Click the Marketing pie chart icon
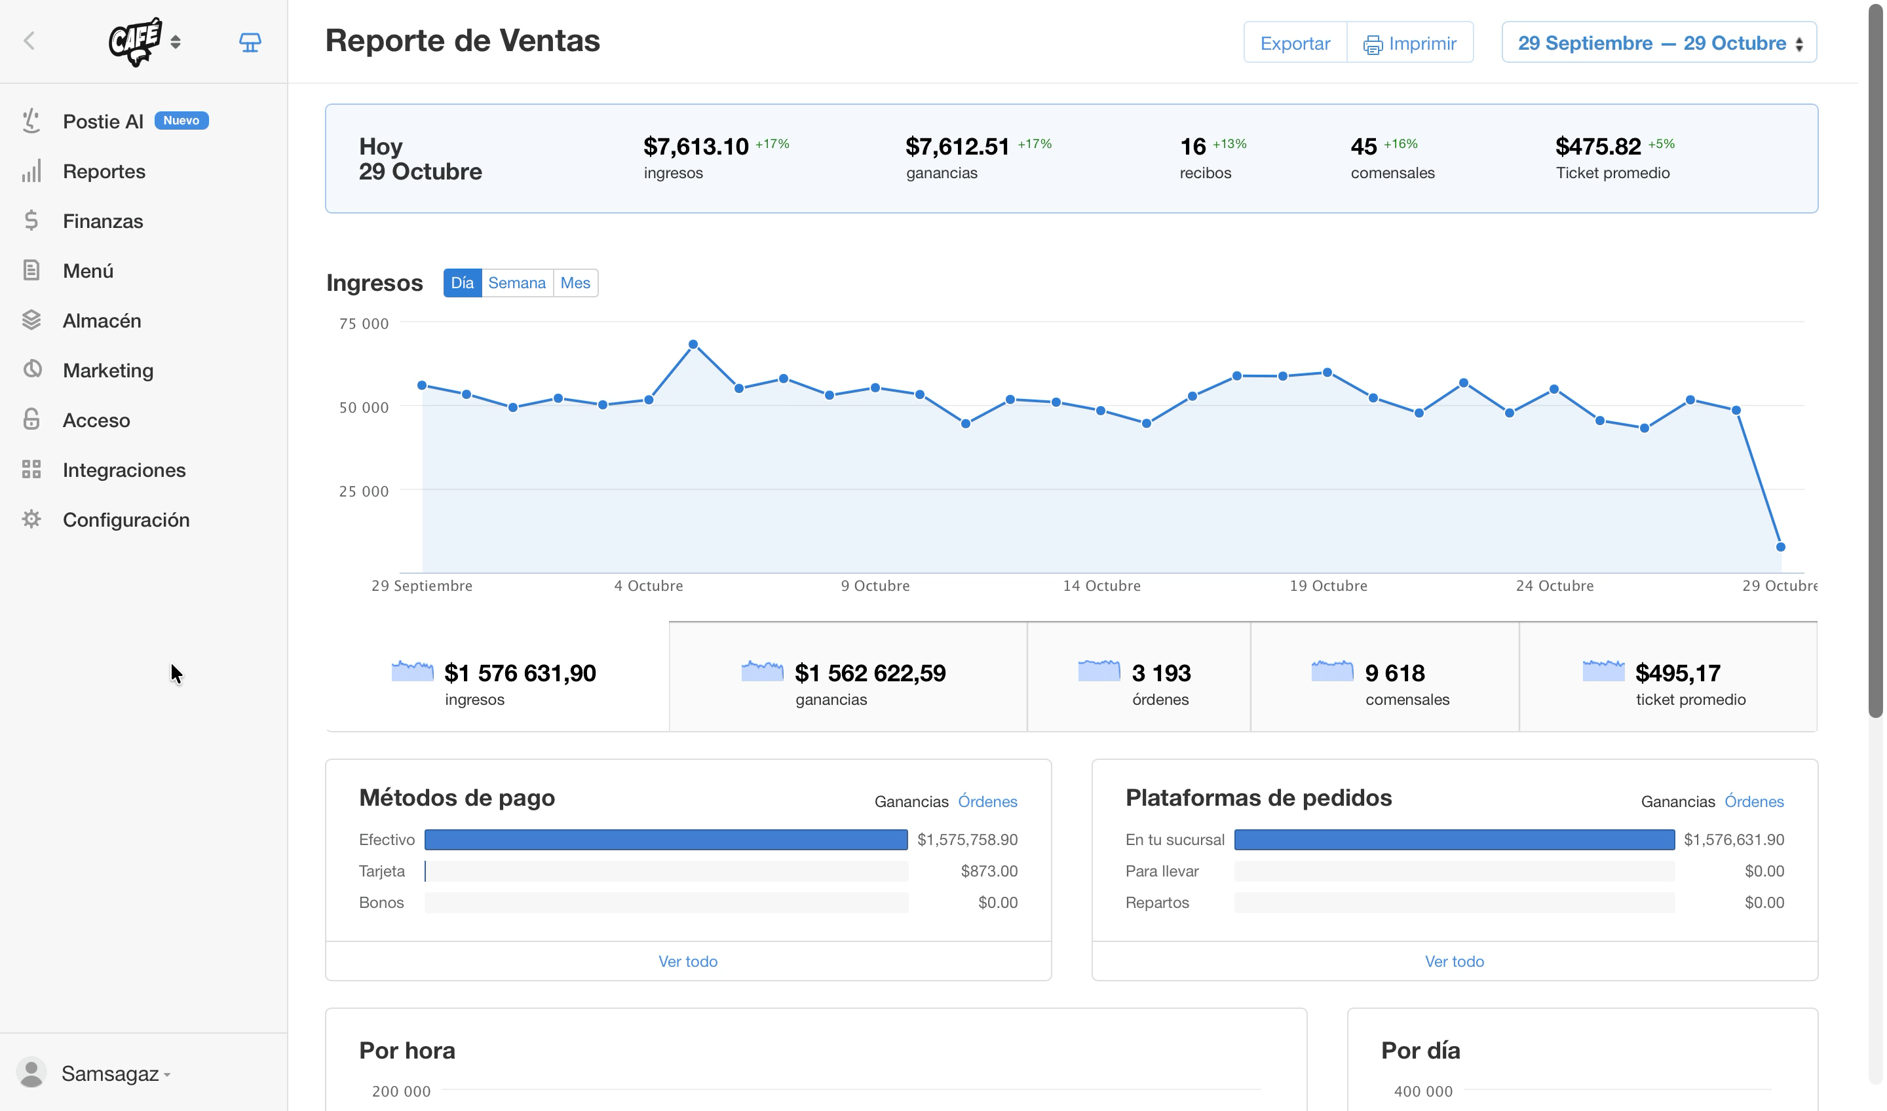 [31, 370]
